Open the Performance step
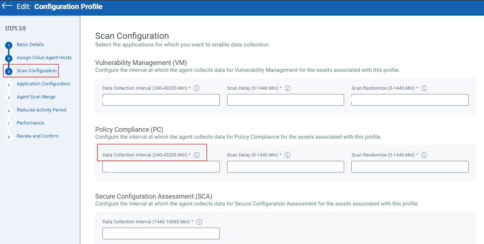The image size is (484, 244). [30, 123]
